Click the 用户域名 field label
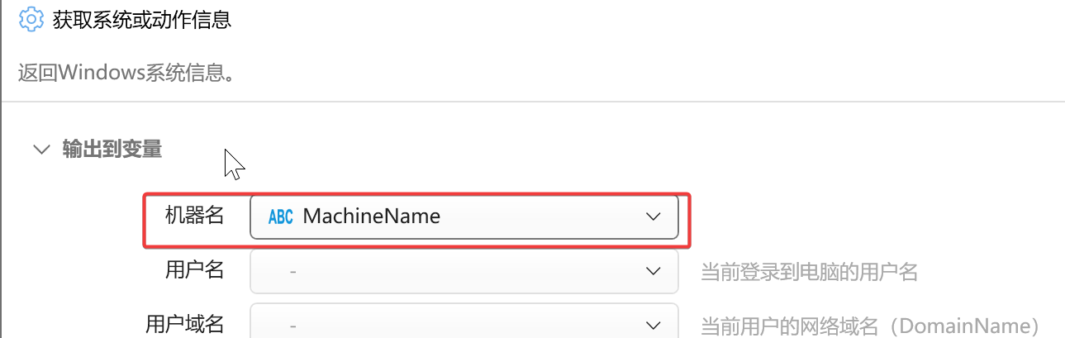Viewport: 1065px width, 338px height. 185,323
